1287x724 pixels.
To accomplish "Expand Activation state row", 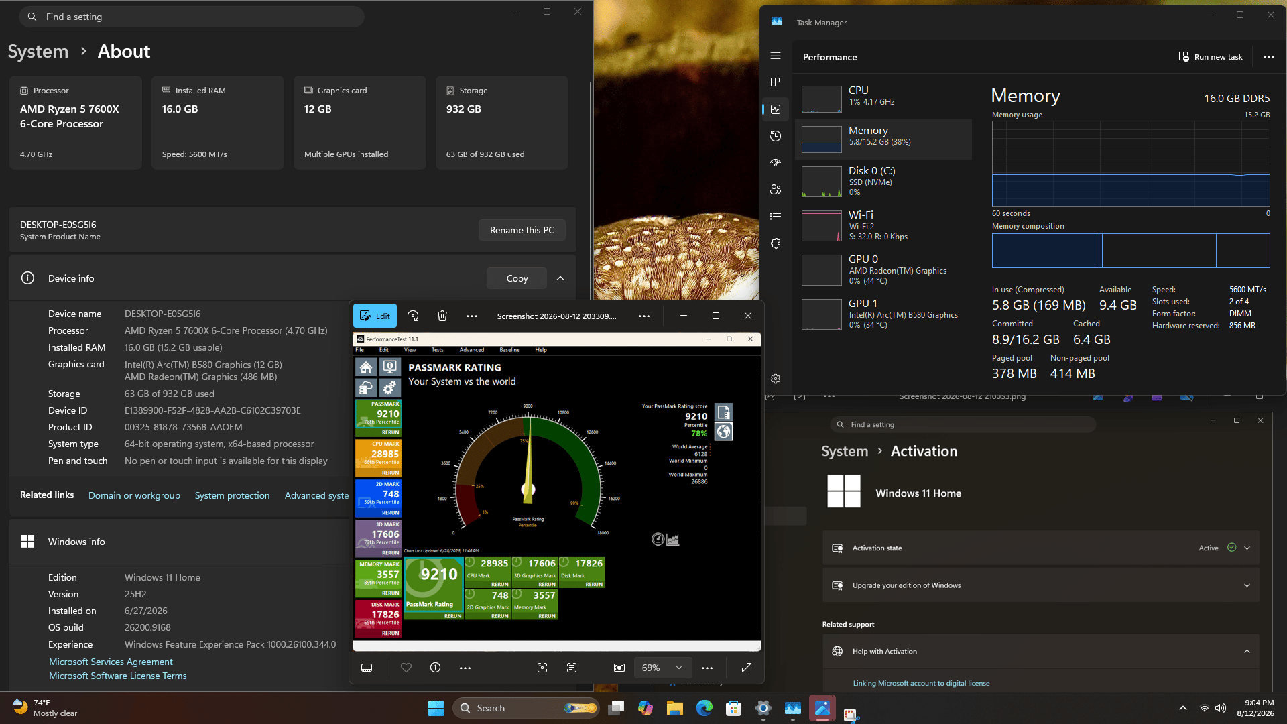I will (x=1040, y=548).
